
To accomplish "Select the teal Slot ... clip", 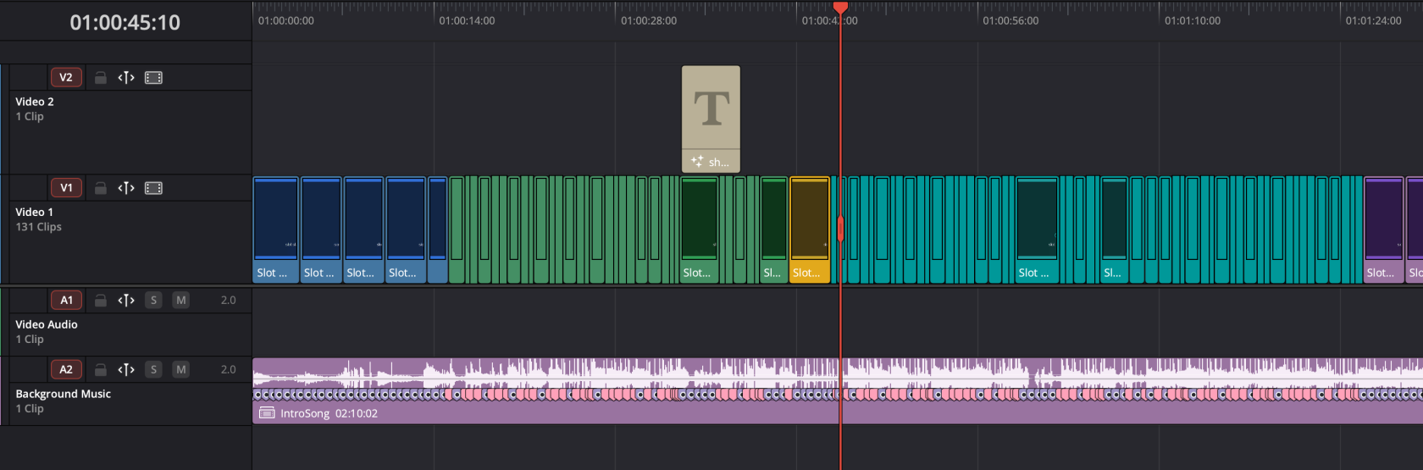I will [1037, 229].
